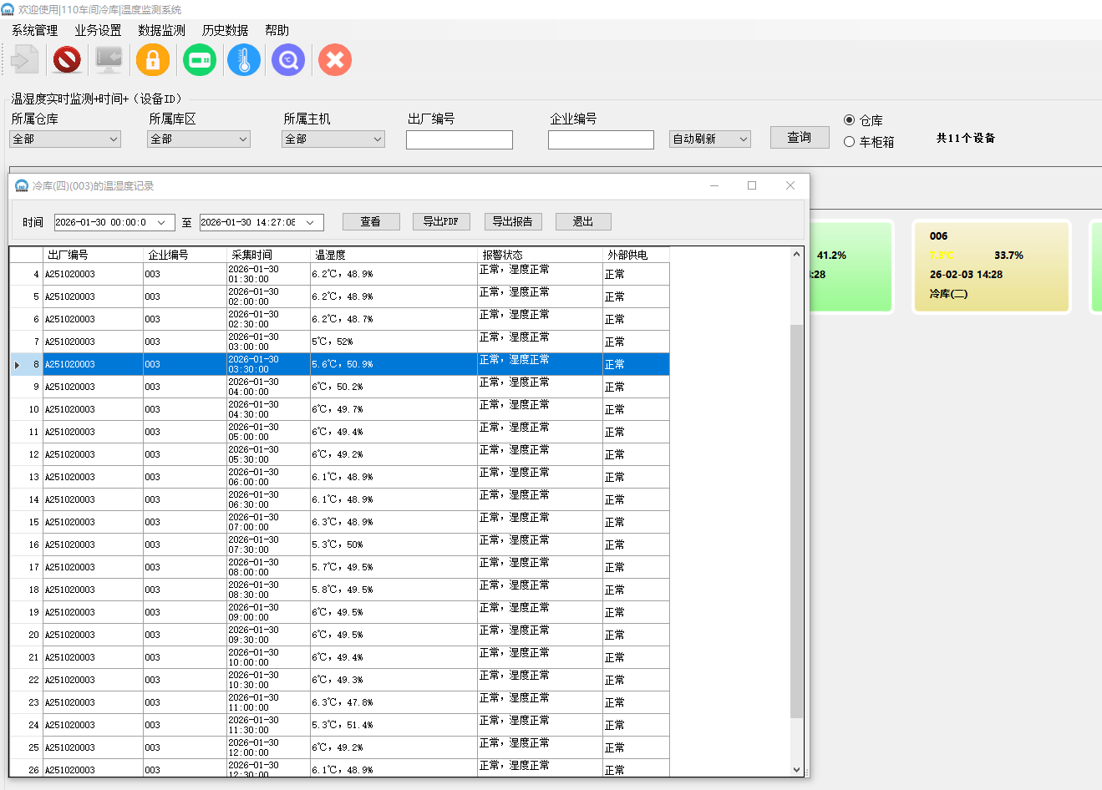Open the 系统管理 menu
1102x790 pixels.
click(x=34, y=30)
